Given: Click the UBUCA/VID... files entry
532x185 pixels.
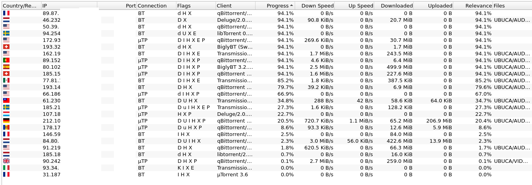Looking at the screenshot, I should [x=512, y=161].
